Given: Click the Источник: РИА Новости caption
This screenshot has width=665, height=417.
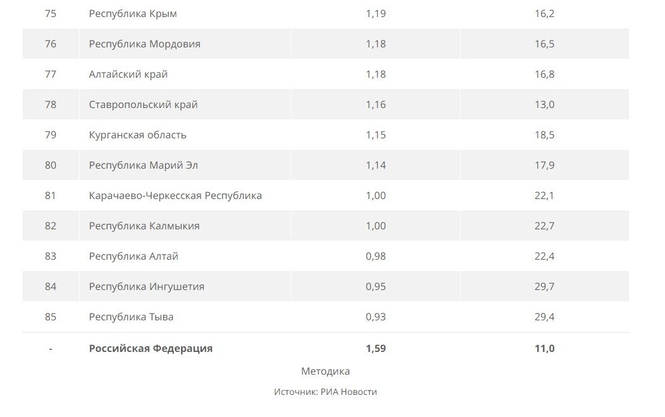Looking at the screenshot, I should [325, 392].
